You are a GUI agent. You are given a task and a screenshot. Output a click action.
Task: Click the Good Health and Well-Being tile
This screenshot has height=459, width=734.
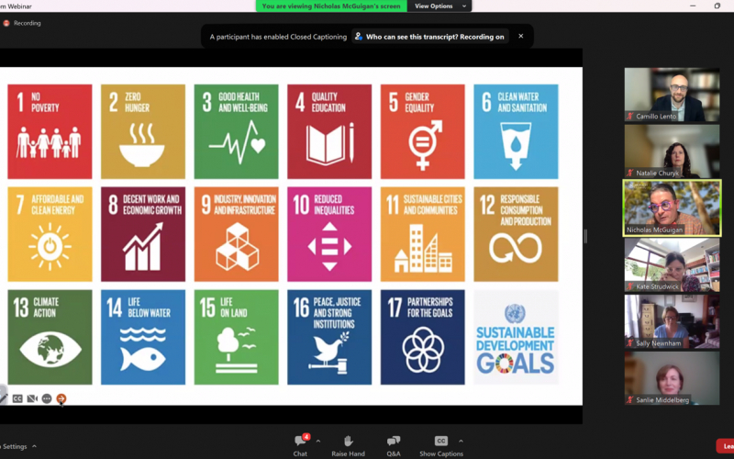tap(236, 131)
